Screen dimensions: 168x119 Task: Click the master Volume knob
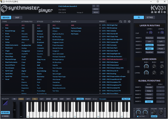pyautogui.click(x=154, y=112)
